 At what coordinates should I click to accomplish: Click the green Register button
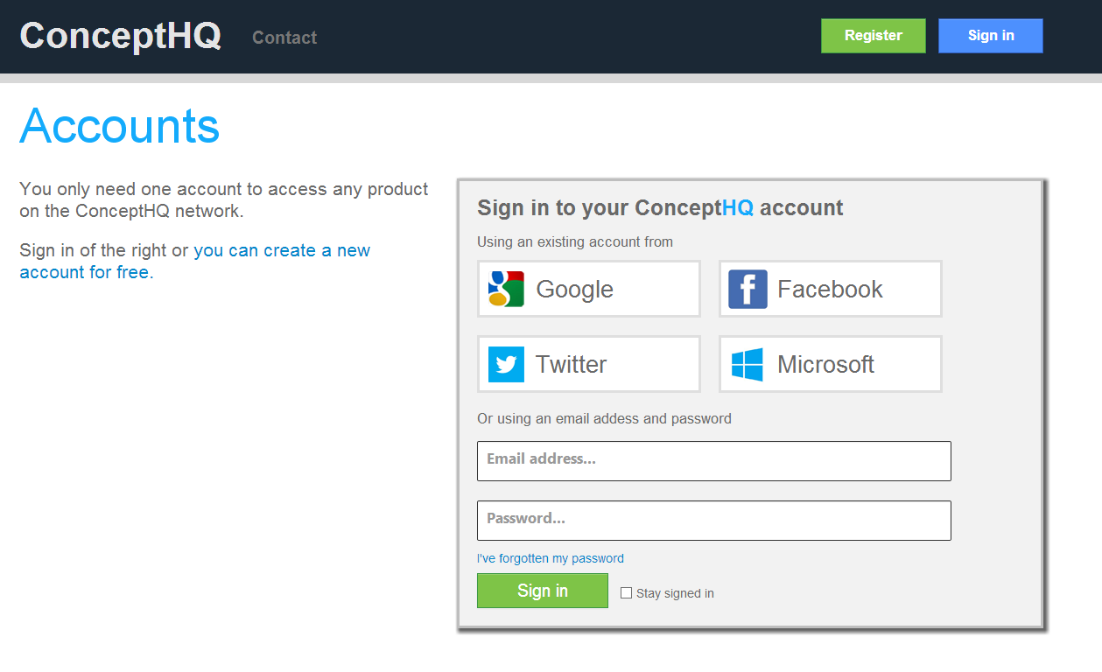pyautogui.click(x=874, y=36)
